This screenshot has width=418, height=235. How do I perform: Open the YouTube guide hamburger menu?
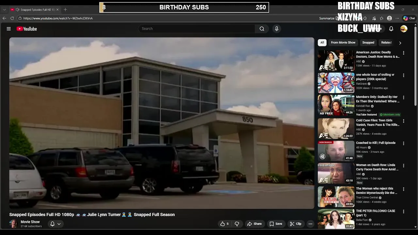coord(9,29)
